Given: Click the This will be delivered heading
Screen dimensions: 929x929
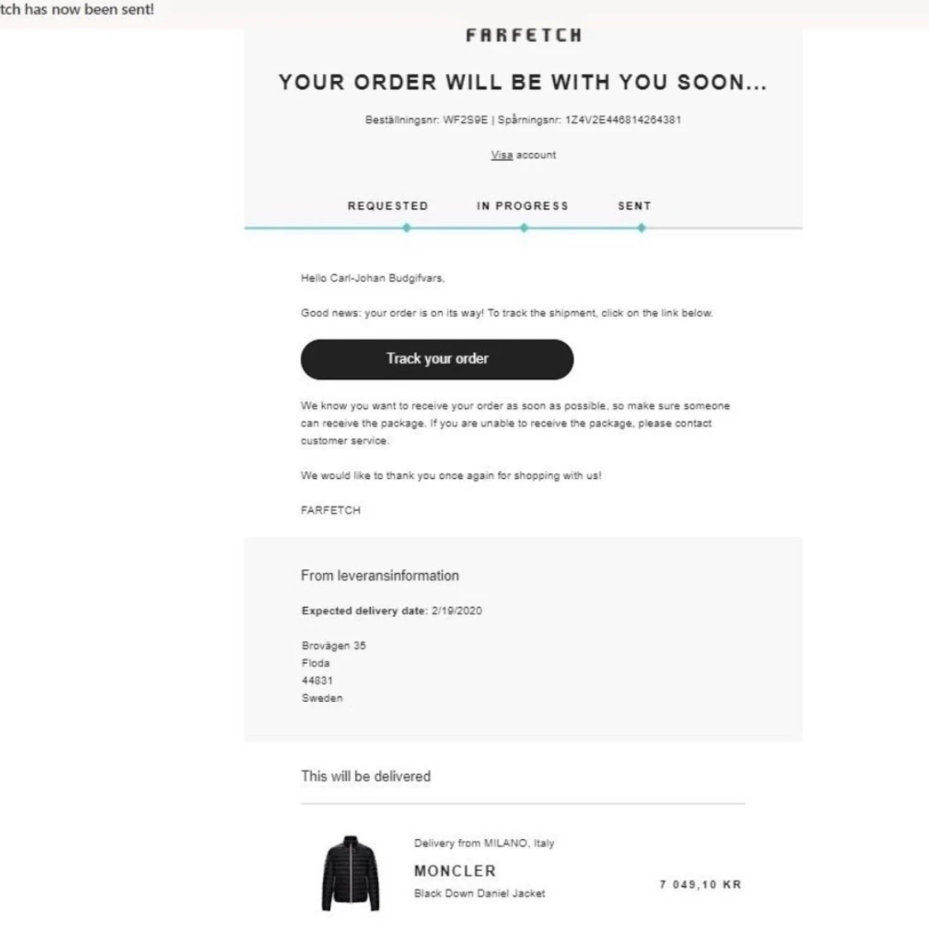Looking at the screenshot, I should tap(366, 776).
